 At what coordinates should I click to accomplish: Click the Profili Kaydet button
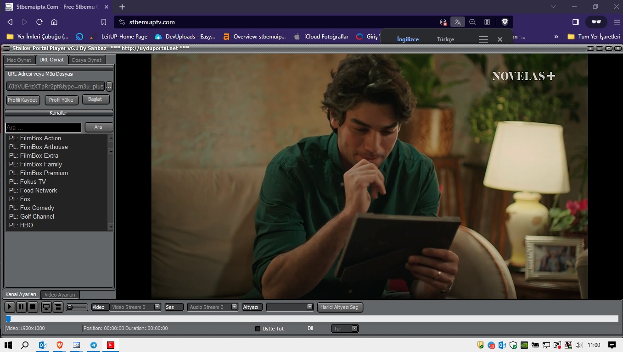point(23,100)
